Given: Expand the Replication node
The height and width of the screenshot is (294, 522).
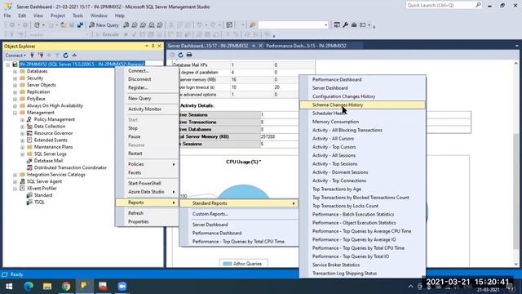Looking at the screenshot, I should click(x=15, y=92).
